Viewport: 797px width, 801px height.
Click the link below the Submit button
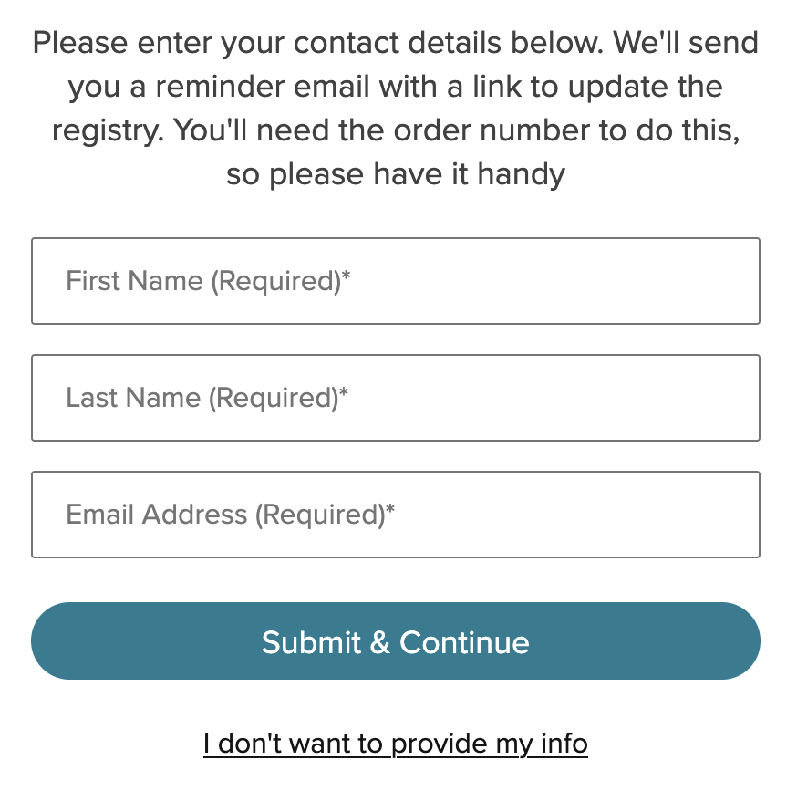point(396,744)
